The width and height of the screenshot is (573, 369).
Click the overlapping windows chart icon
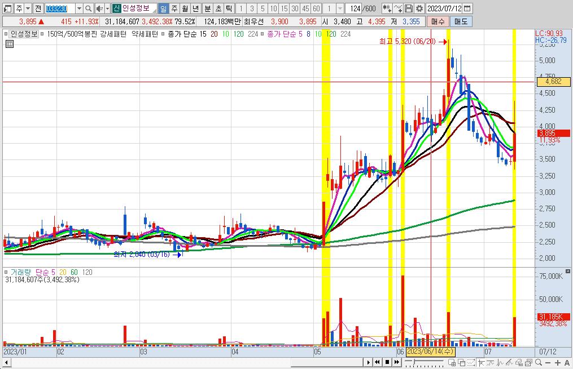462,362
